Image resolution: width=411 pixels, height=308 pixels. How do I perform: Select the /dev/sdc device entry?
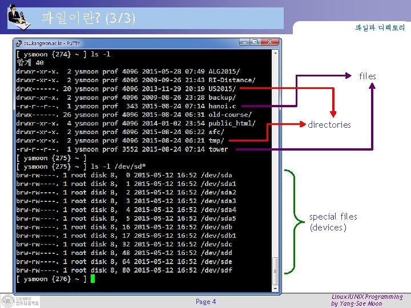click(216, 244)
